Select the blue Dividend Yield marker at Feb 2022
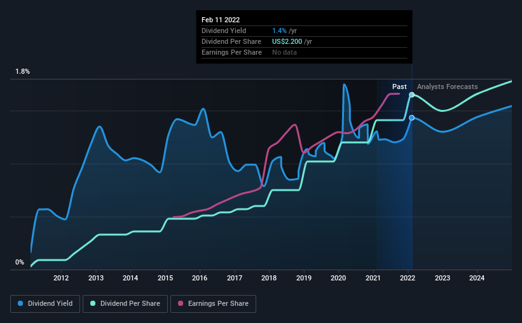 tap(412, 118)
